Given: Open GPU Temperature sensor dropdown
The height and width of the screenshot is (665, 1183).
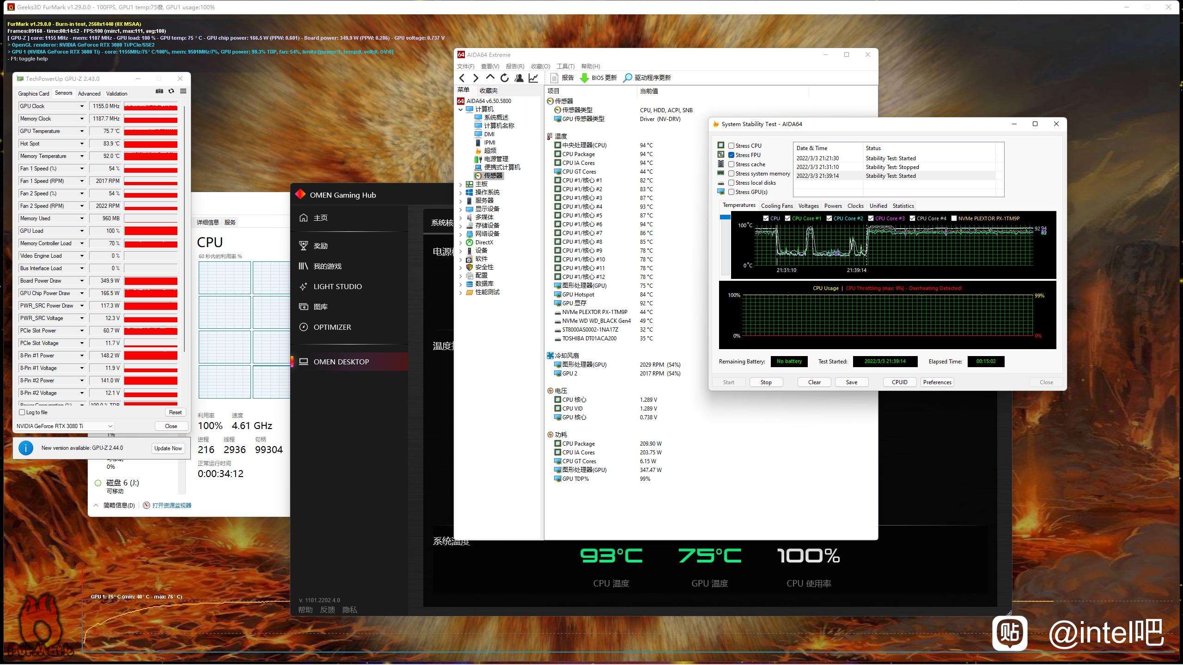Looking at the screenshot, I should 82,131.
